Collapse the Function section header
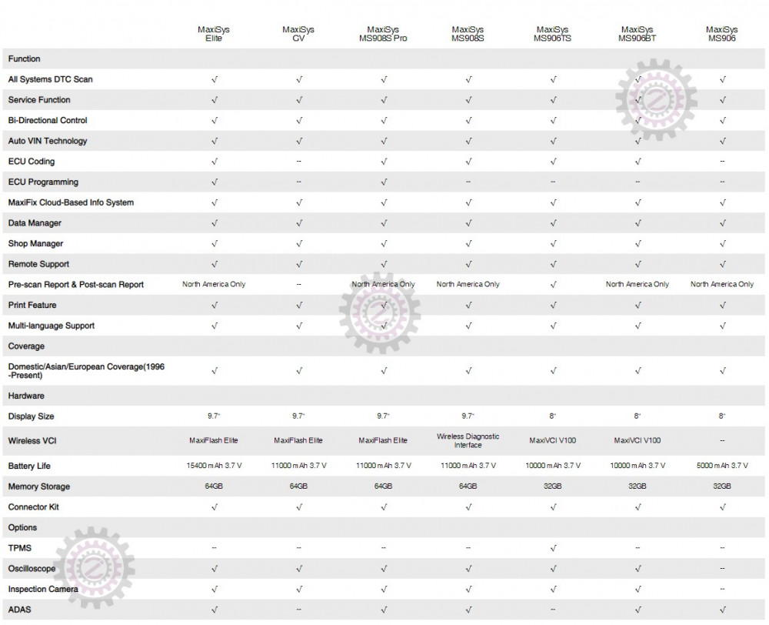This screenshot has height=625, width=769. tap(25, 59)
